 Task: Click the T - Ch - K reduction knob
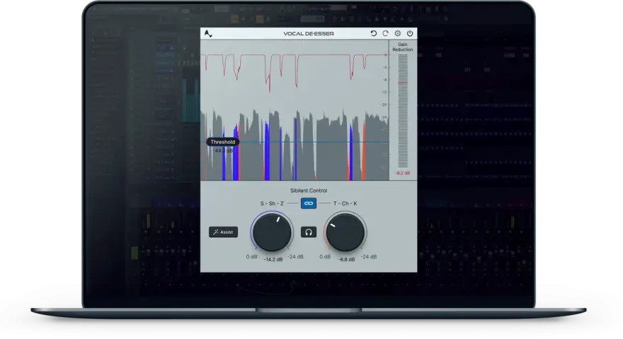pos(345,232)
